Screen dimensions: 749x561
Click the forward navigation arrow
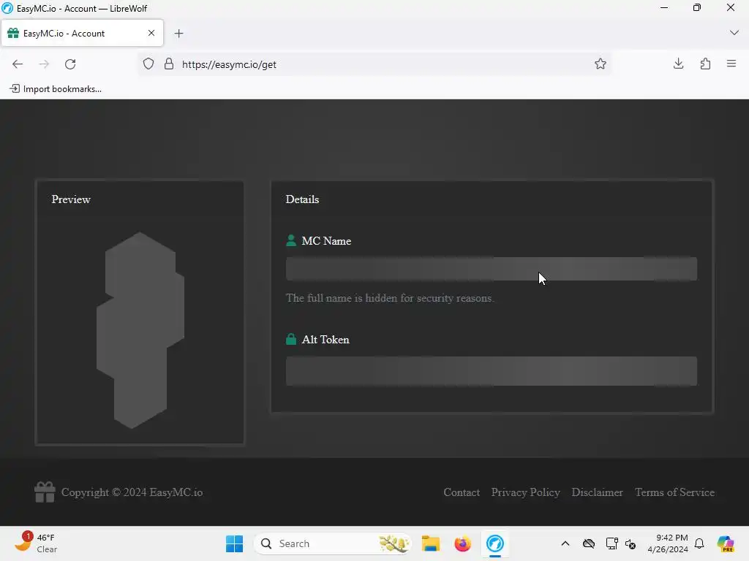coord(44,64)
